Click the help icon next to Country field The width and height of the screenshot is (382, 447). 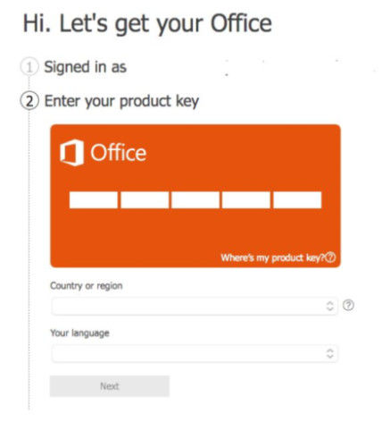(348, 305)
